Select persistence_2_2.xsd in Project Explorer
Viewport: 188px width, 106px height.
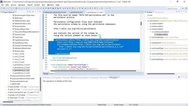(22, 73)
